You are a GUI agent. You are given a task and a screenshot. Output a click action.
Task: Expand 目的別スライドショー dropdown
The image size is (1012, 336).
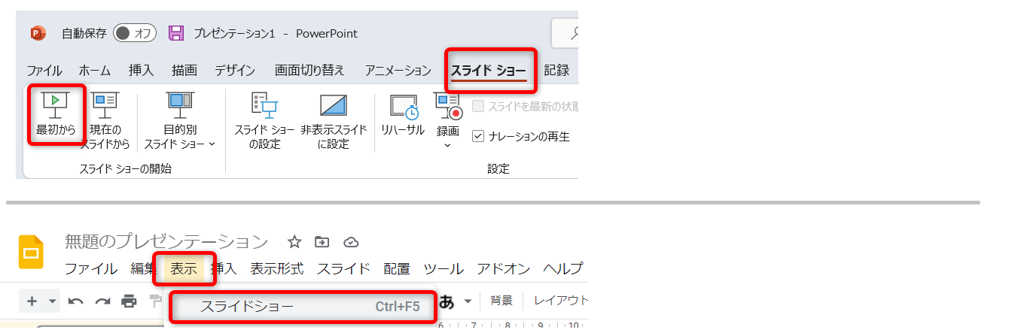pos(212,144)
